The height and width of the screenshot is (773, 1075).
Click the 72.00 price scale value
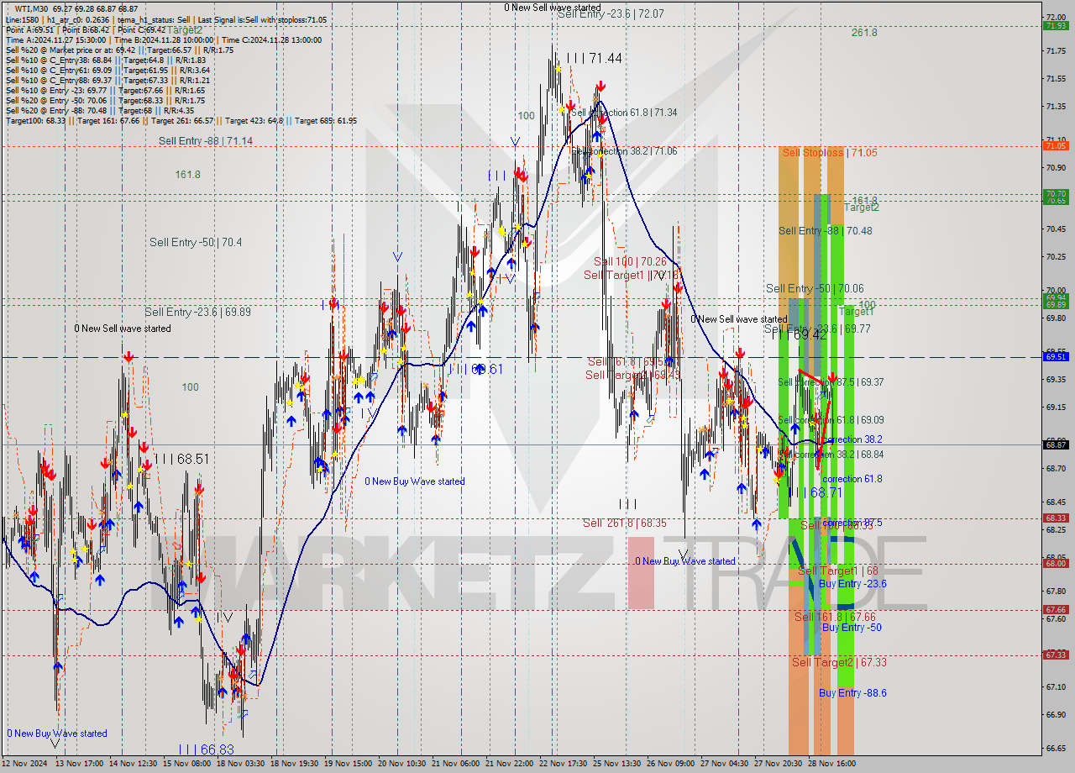[1056, 18]
